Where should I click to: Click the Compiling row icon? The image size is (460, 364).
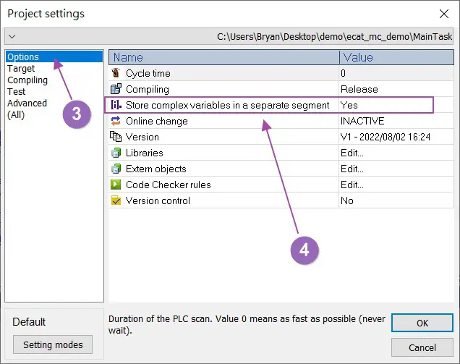click(x=116, y=89)
